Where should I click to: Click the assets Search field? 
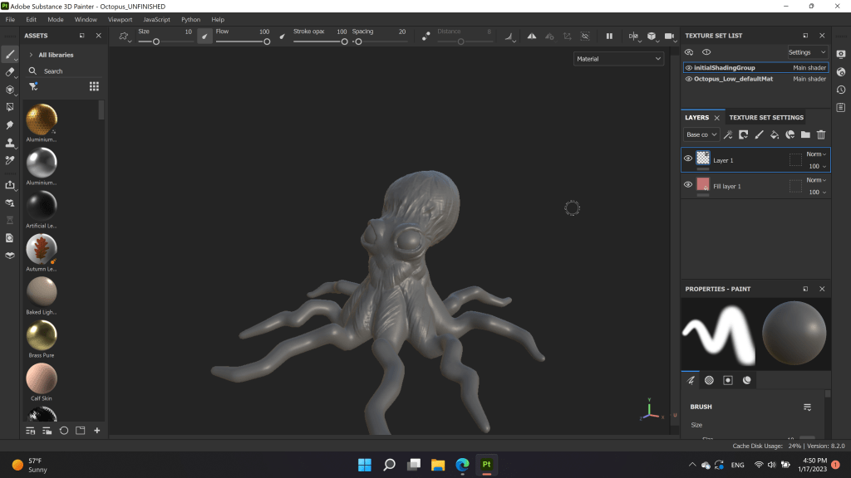(x=62, y=71)
